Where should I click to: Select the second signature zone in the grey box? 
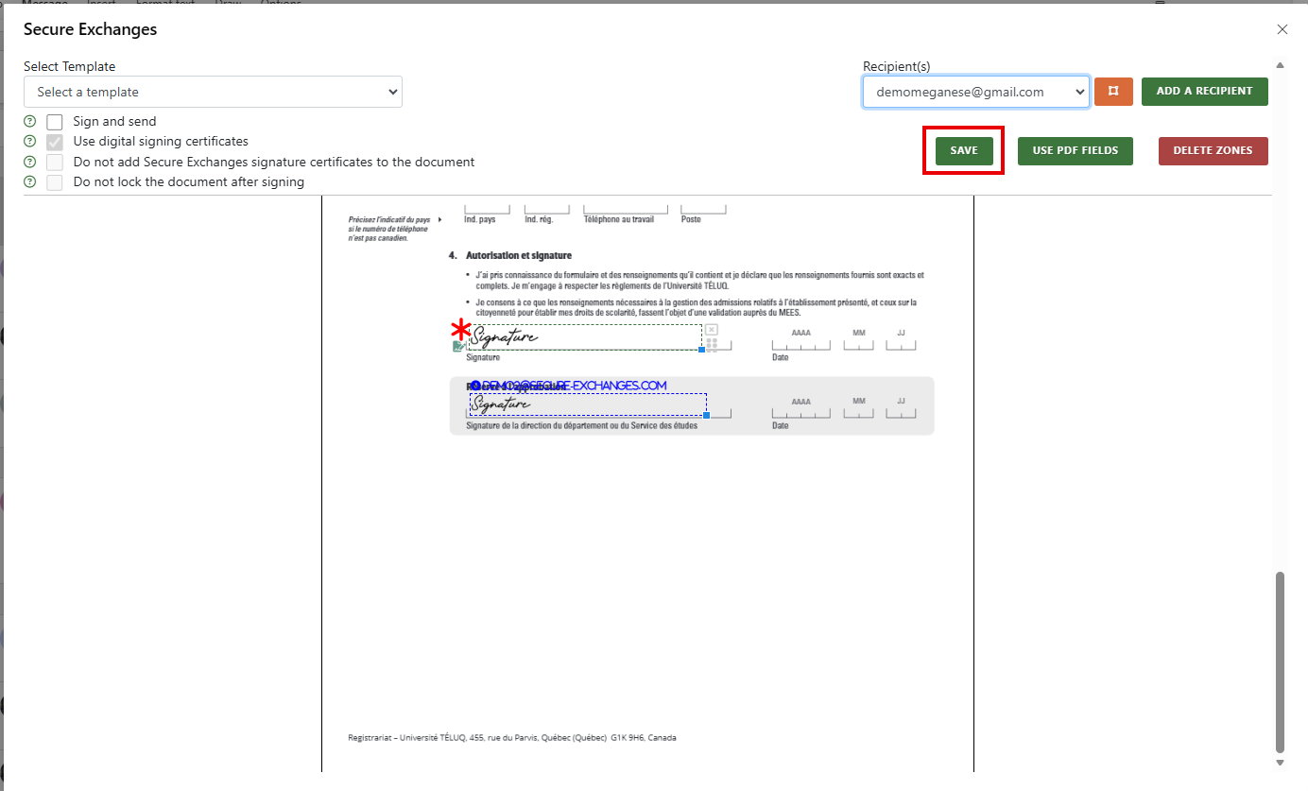click(x=588, y=404)
